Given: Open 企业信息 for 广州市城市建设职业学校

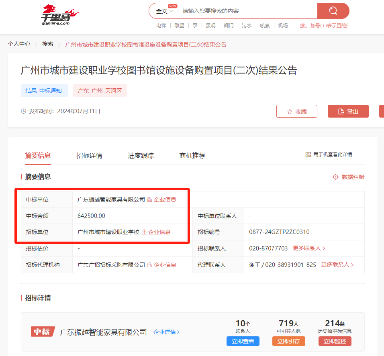Looking at the screenshot, I should click(x=156, y=232).
